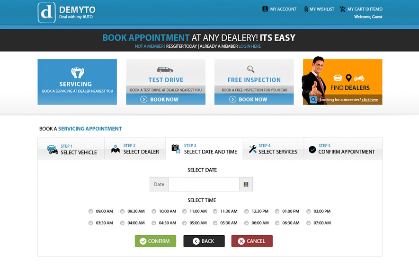Open My Wishlist paperclip icon
Image resolution: width=419 pixels, height=265 pixels.
click(x=306, y=9)
